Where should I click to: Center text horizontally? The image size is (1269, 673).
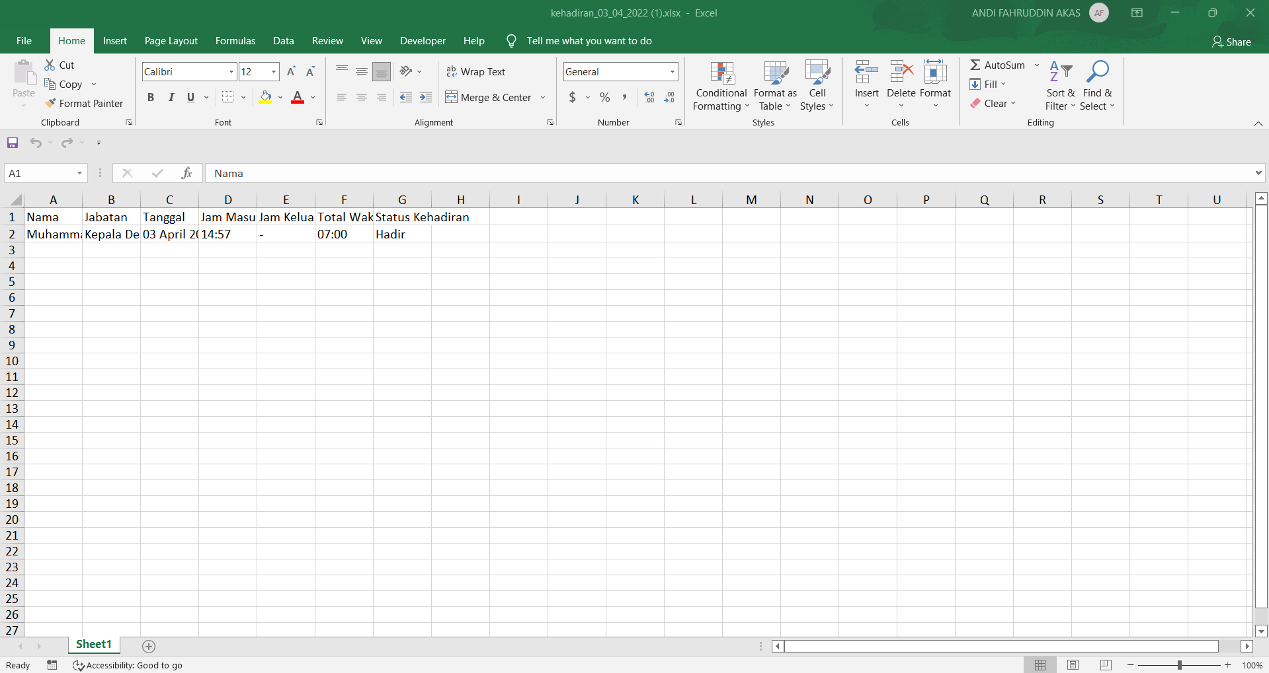click(x=362, y=97)
